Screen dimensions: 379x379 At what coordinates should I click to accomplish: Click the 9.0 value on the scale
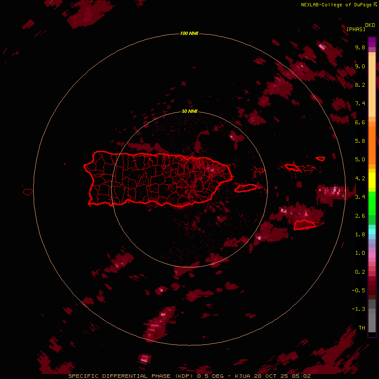[x=360, y=66]
